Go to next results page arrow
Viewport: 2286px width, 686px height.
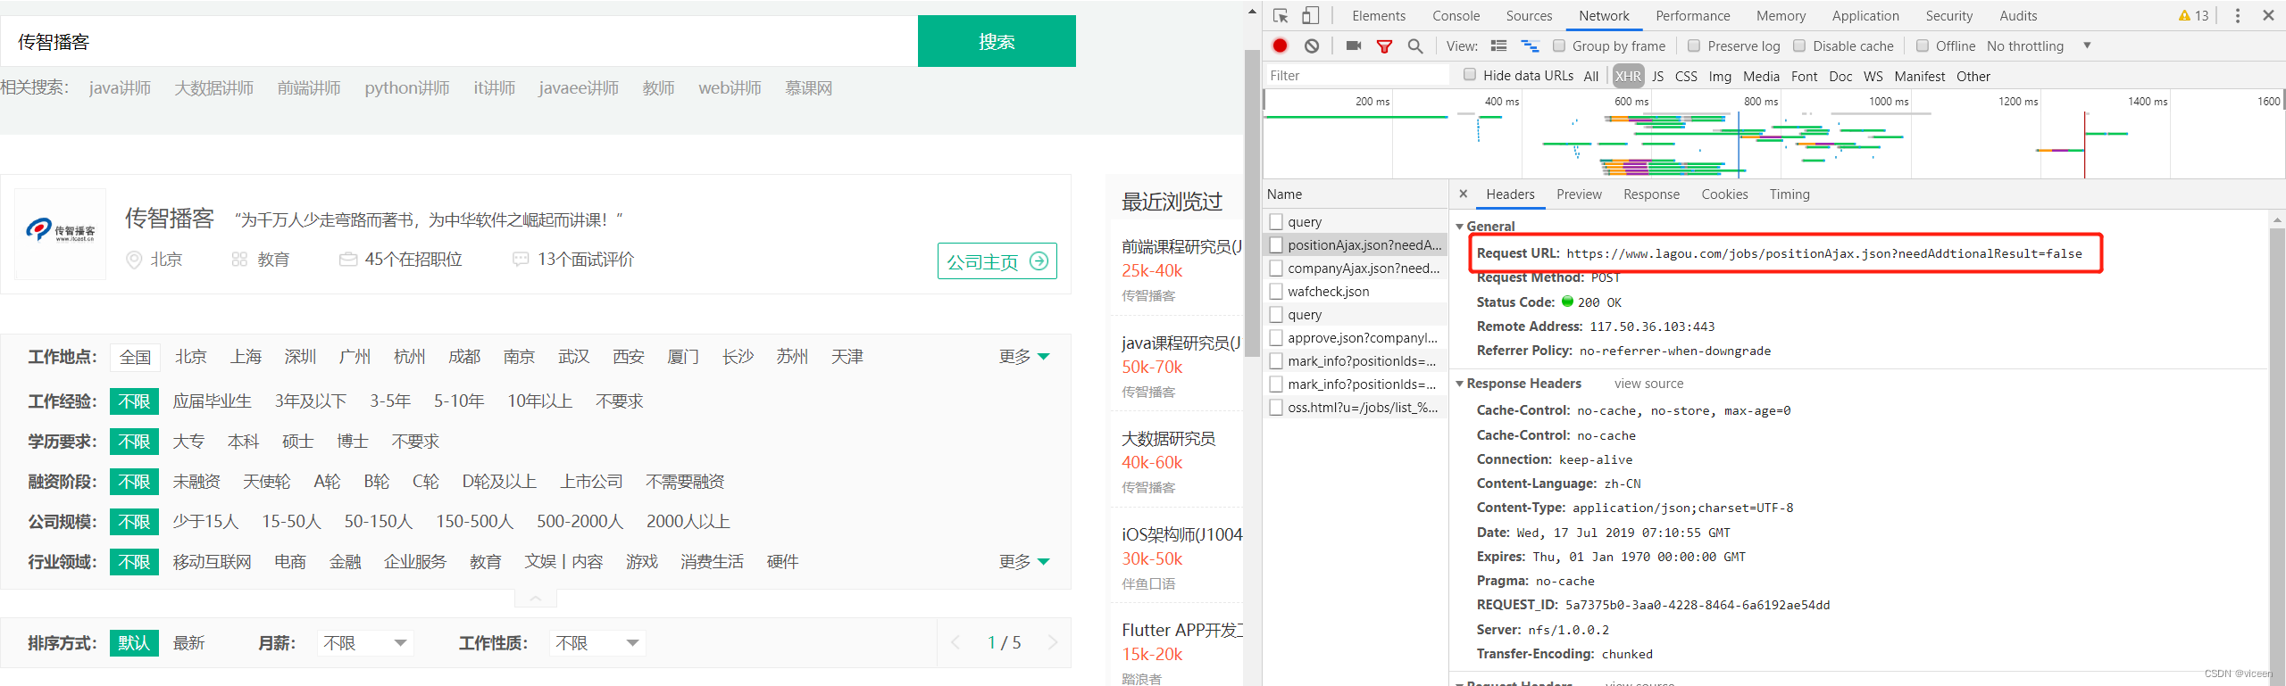click(x=1053, y=642)
